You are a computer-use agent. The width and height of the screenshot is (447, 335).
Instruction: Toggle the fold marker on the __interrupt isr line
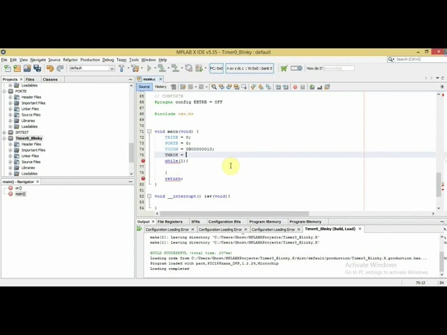point(149,196)
